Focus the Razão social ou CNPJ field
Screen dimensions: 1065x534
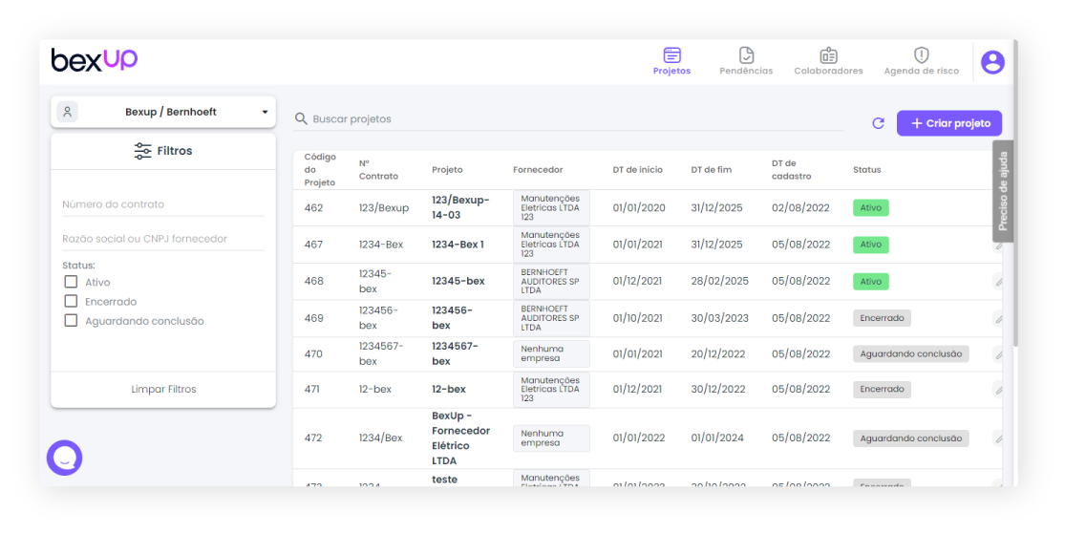[162, 239]
